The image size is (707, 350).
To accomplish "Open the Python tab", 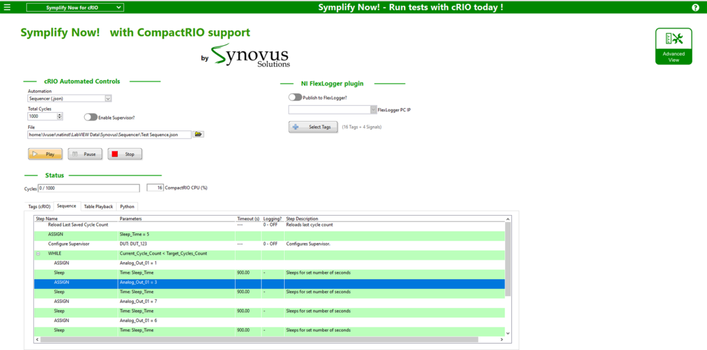I will 127,206.
